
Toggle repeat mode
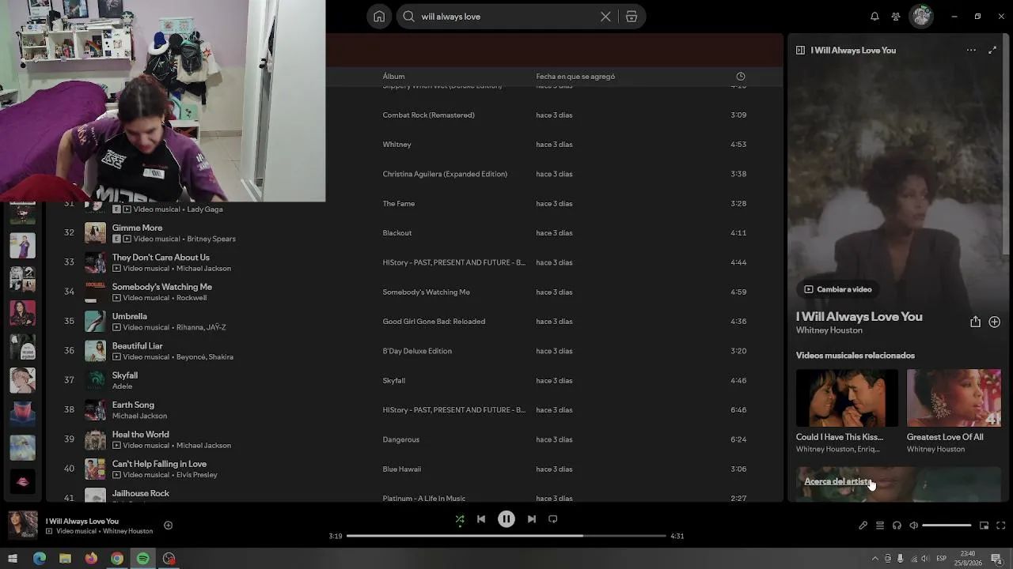[x=553, y=519]
